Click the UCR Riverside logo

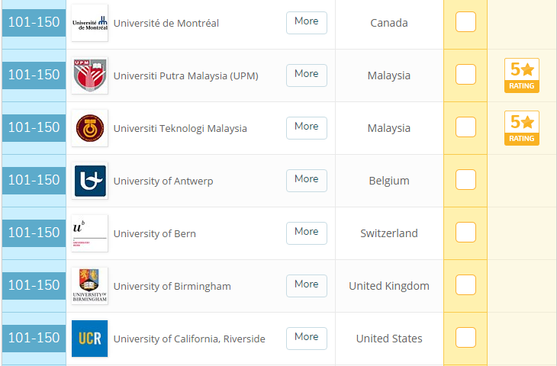(89, 339)
